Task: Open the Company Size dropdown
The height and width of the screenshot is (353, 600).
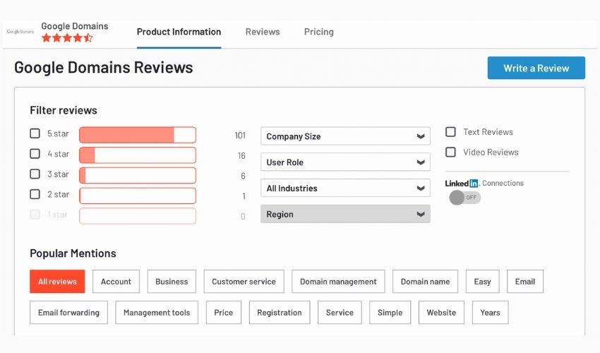Action: pos(346,136)
